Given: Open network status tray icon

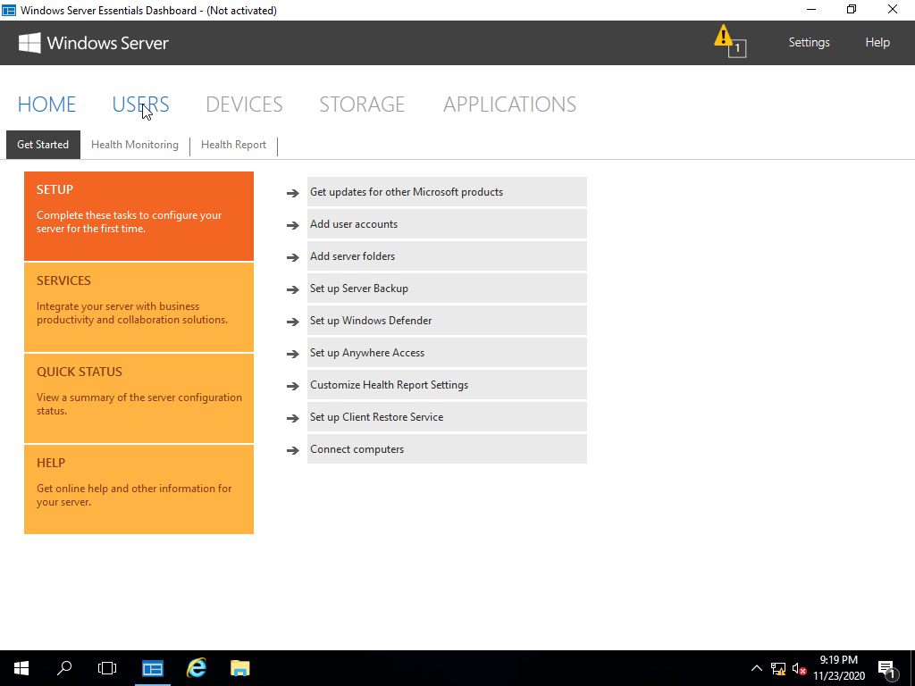Looking at the screenshot, I should [778, 668].
